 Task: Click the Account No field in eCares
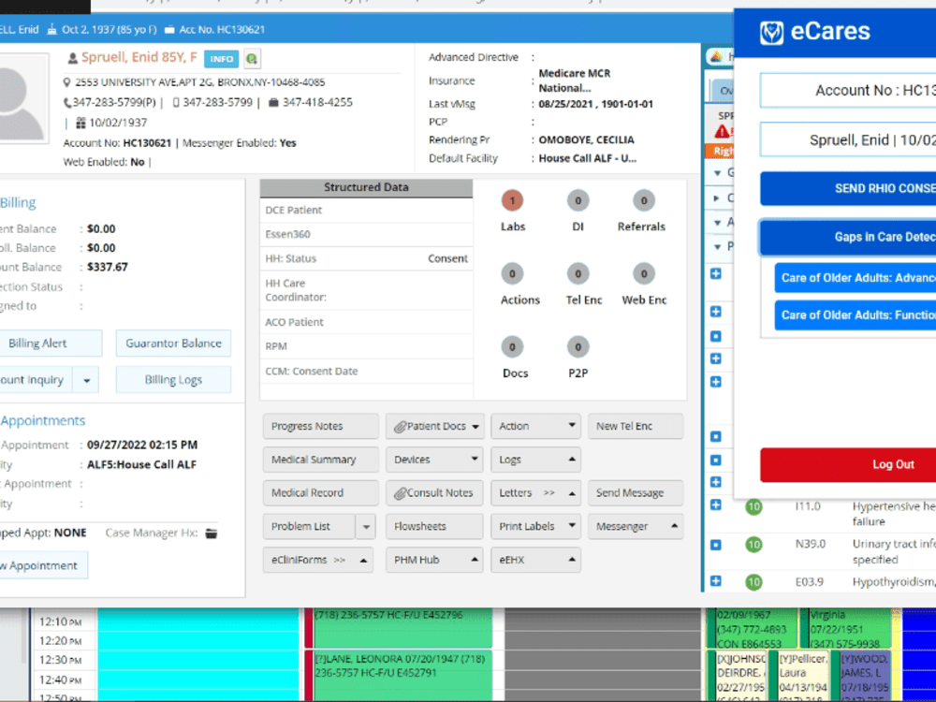tap(848, 90)
